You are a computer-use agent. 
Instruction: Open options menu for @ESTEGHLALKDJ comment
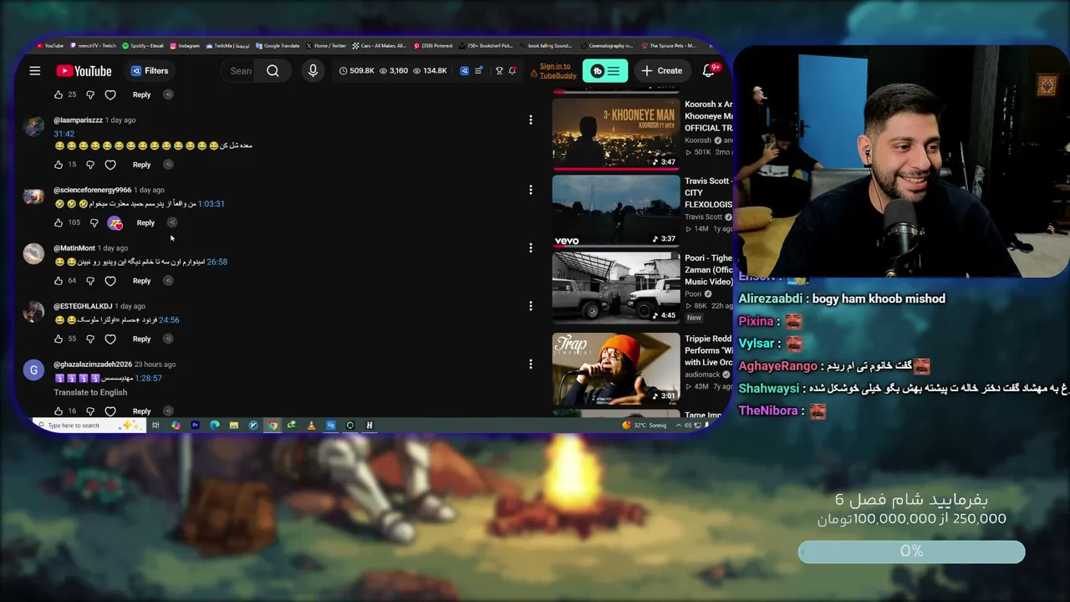pyautogui.click(x=530, y=306)
